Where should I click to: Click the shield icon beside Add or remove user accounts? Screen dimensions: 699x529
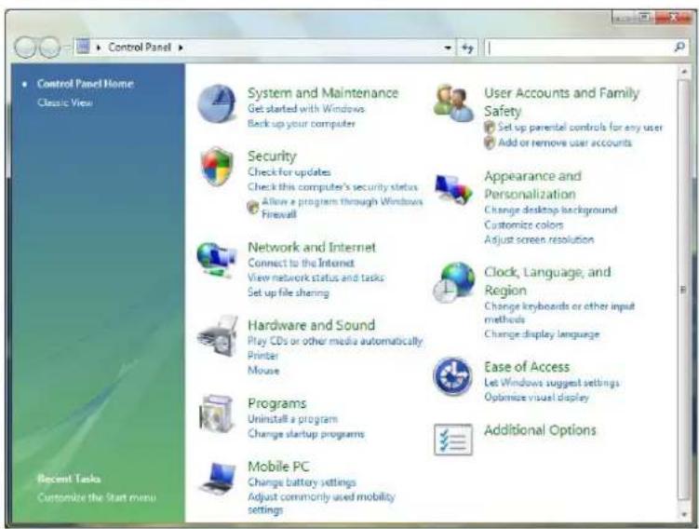(x=490, y=142)
